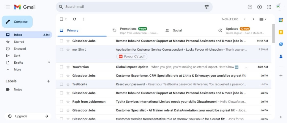Open the Global Impact Update email
Viewport: 287px width, 123px height.
point(164,67)
